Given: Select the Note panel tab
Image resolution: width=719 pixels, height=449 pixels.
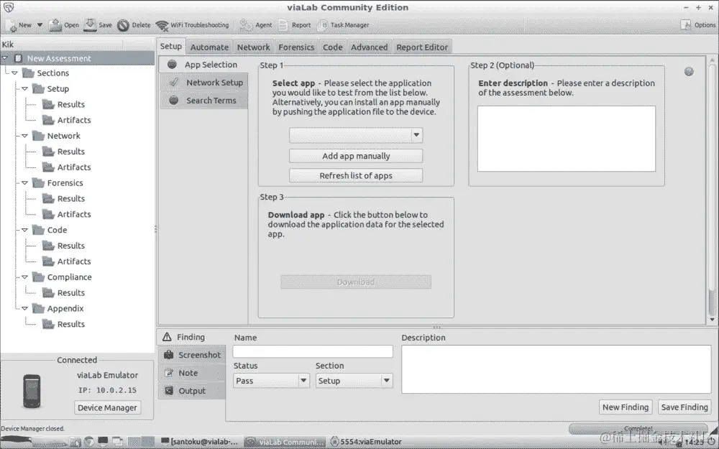Looking at the screenshot, I should (192, 373).
